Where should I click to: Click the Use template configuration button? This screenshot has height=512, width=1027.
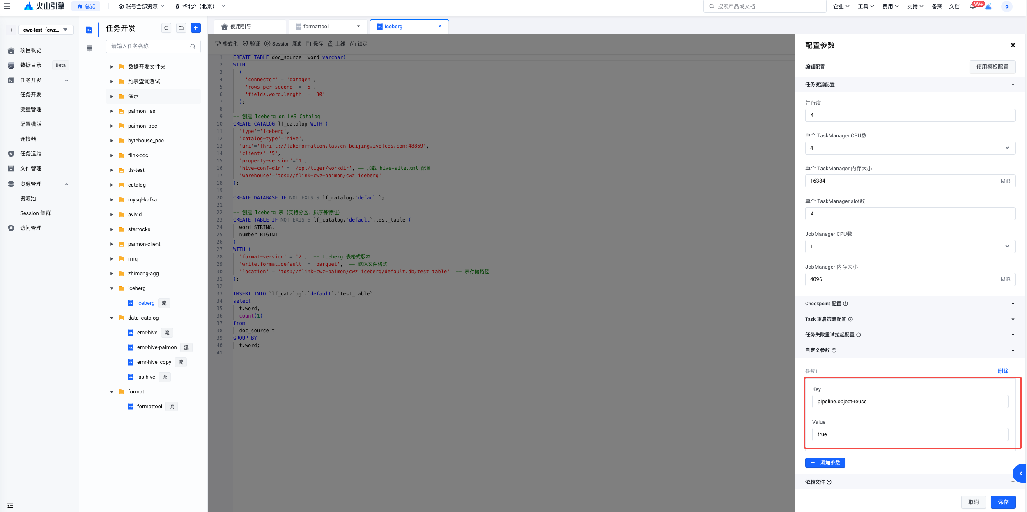[x=992, y=67]
